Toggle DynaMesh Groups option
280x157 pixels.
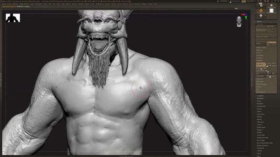269,63
